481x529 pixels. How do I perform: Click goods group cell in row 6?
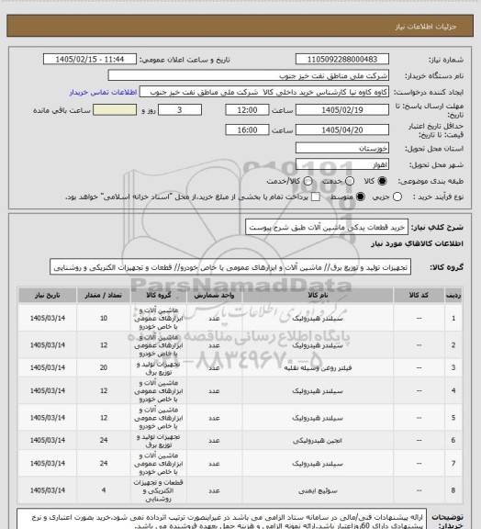pyautogui.click(x=159, y=441)
